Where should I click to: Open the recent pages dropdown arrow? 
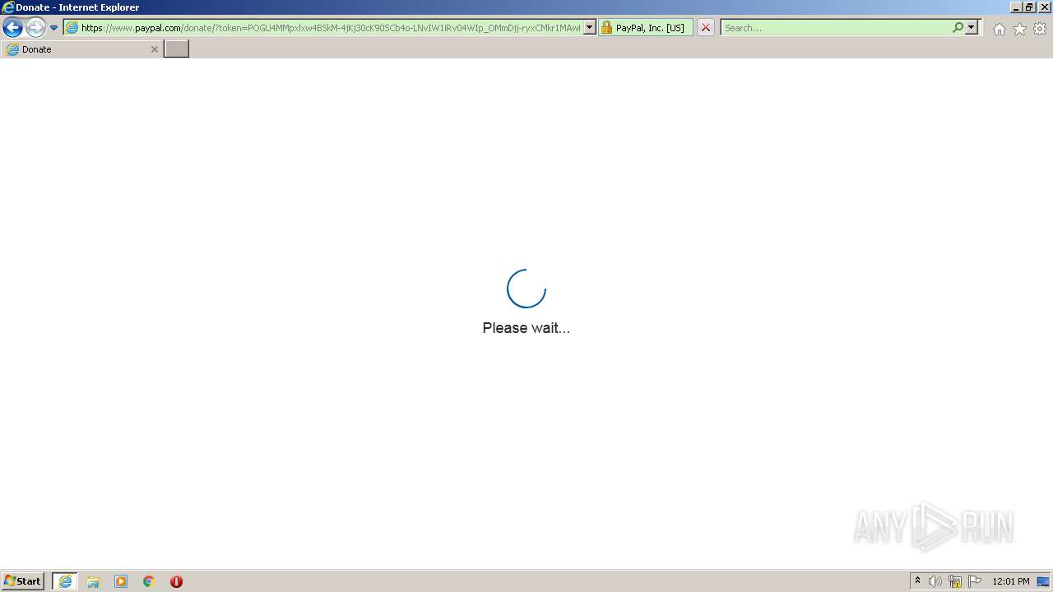click(54, 28)
